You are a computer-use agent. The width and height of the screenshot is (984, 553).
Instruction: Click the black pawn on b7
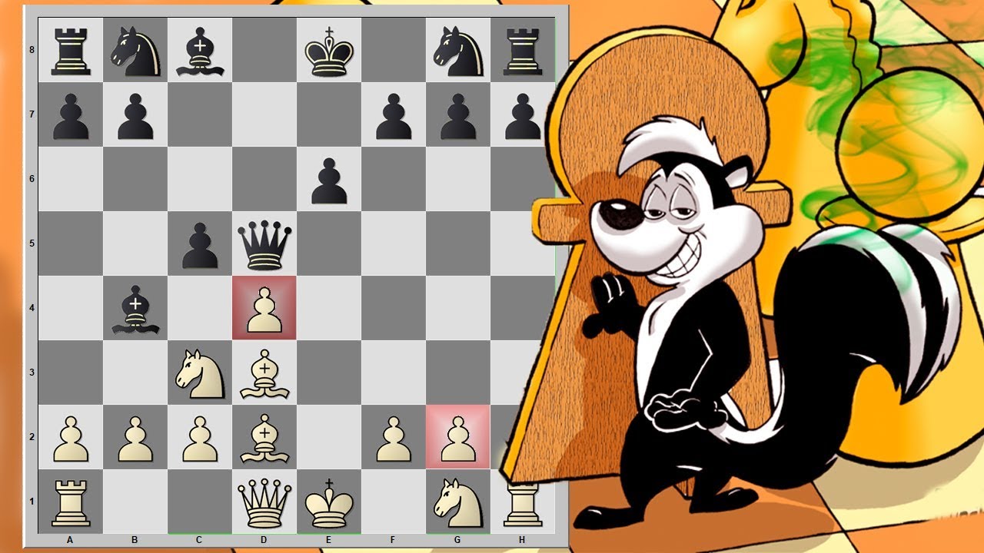tap(135, 115)
